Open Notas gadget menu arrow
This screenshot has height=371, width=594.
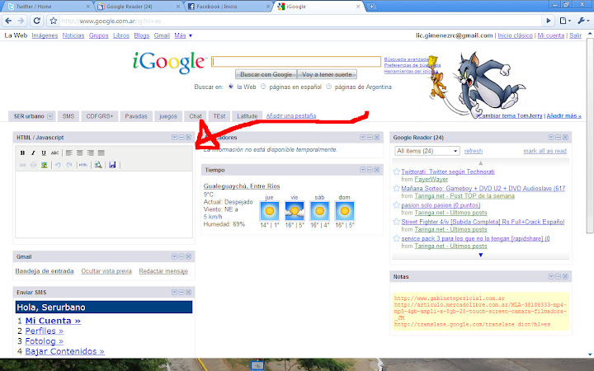pos(551,277)
